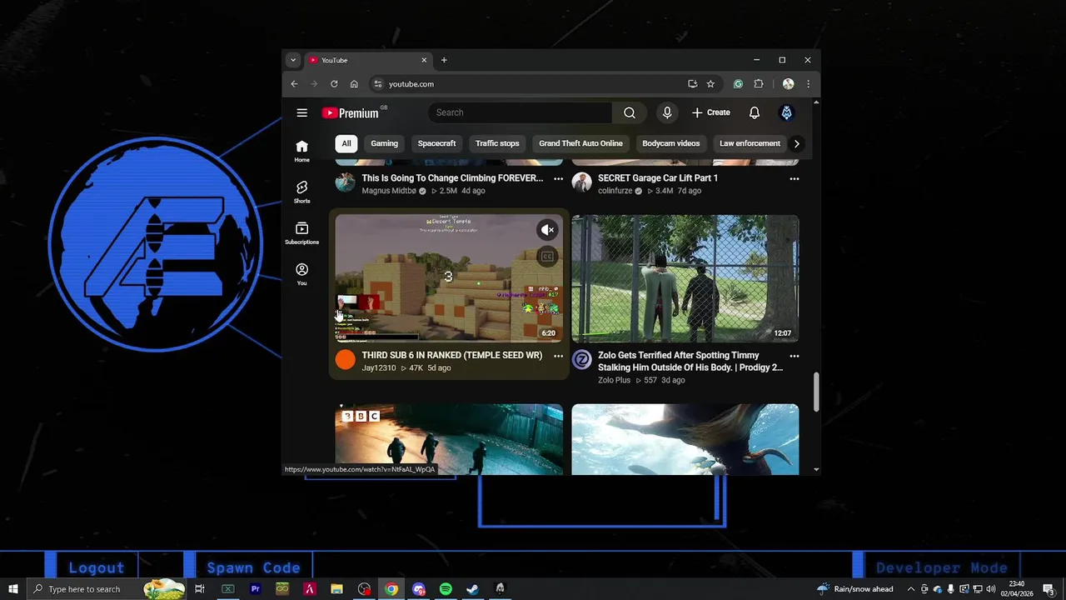
Task: Open the Chrome home page button
Action: [x=354, y=84]
